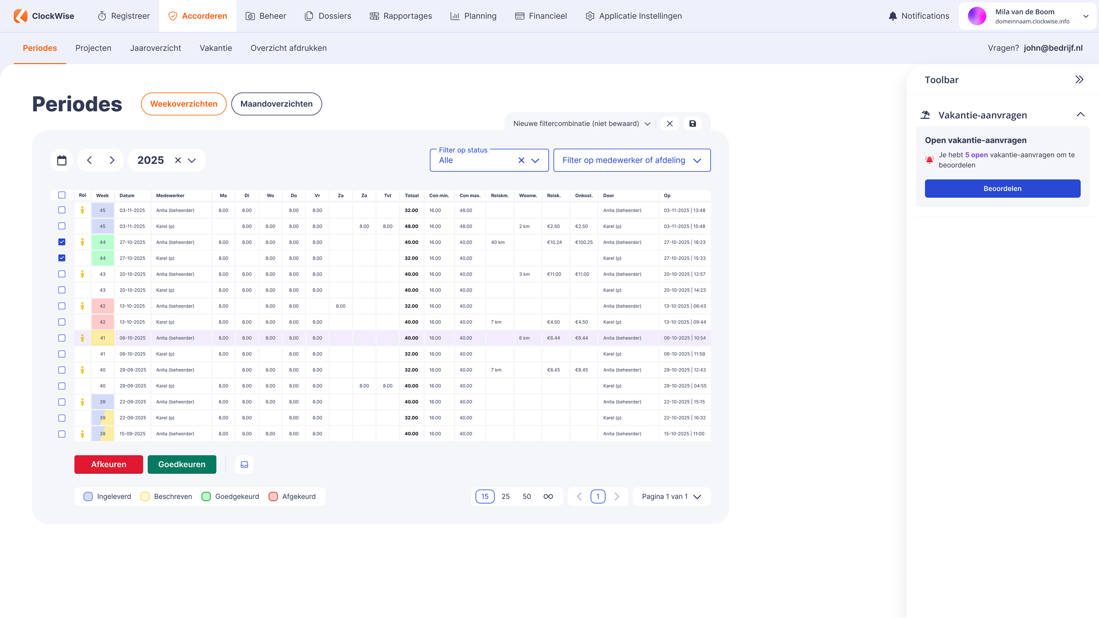Open the Rapportages menu
1099x618 pixels.
click(401, 16)
